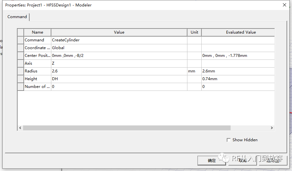Image resolution: width=292 pixels, height=171 pixels.
Task: Switch to the Command tab
Action: click(x=17, y=17)
